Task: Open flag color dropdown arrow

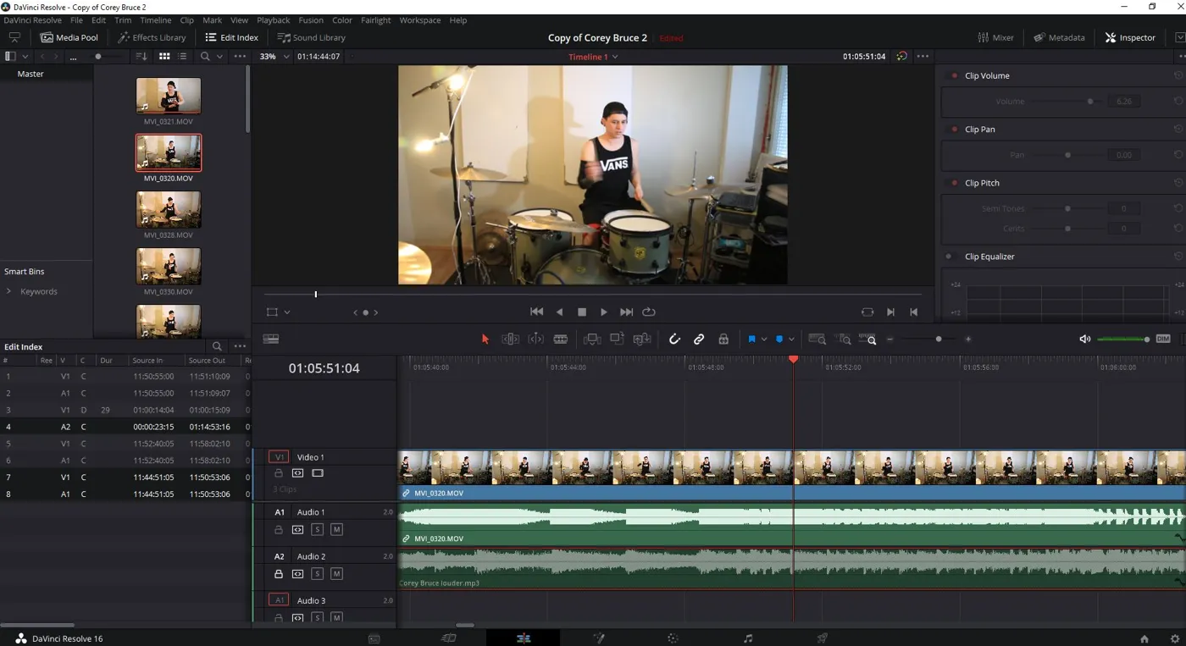Action: 764,339
